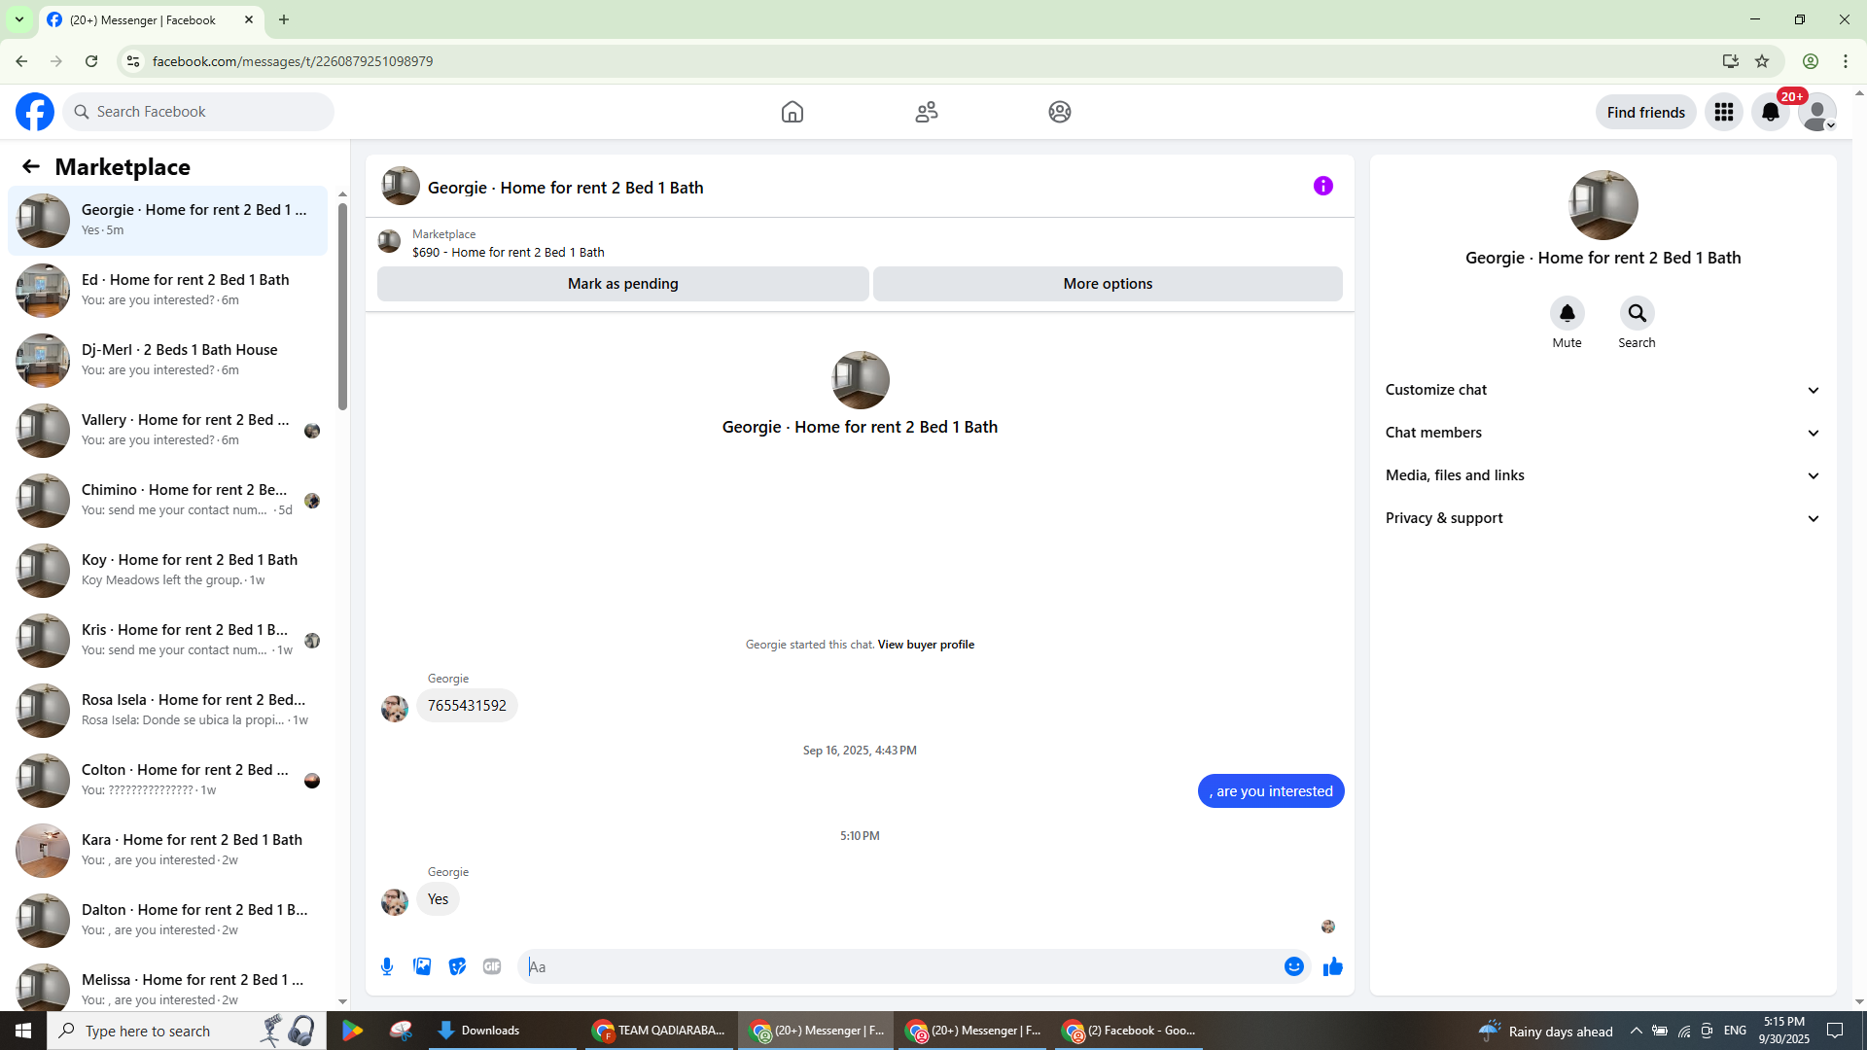Open conversation information purple icon
The width and height of the screenshot is (1867, 1050).
click(1323, 186)
